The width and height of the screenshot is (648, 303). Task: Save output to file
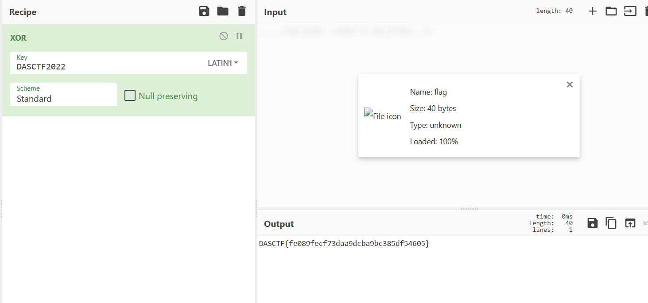tap(593, 223)
